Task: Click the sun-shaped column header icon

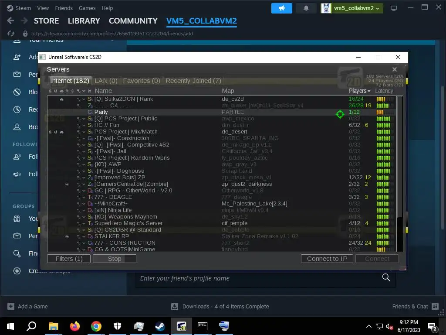Action: (67, 91)
